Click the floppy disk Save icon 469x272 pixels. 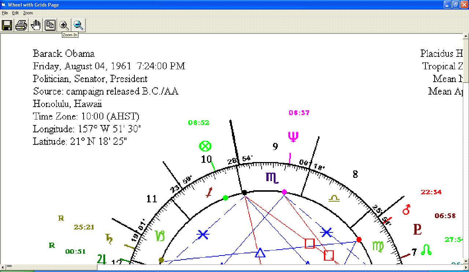pos(7,25)
